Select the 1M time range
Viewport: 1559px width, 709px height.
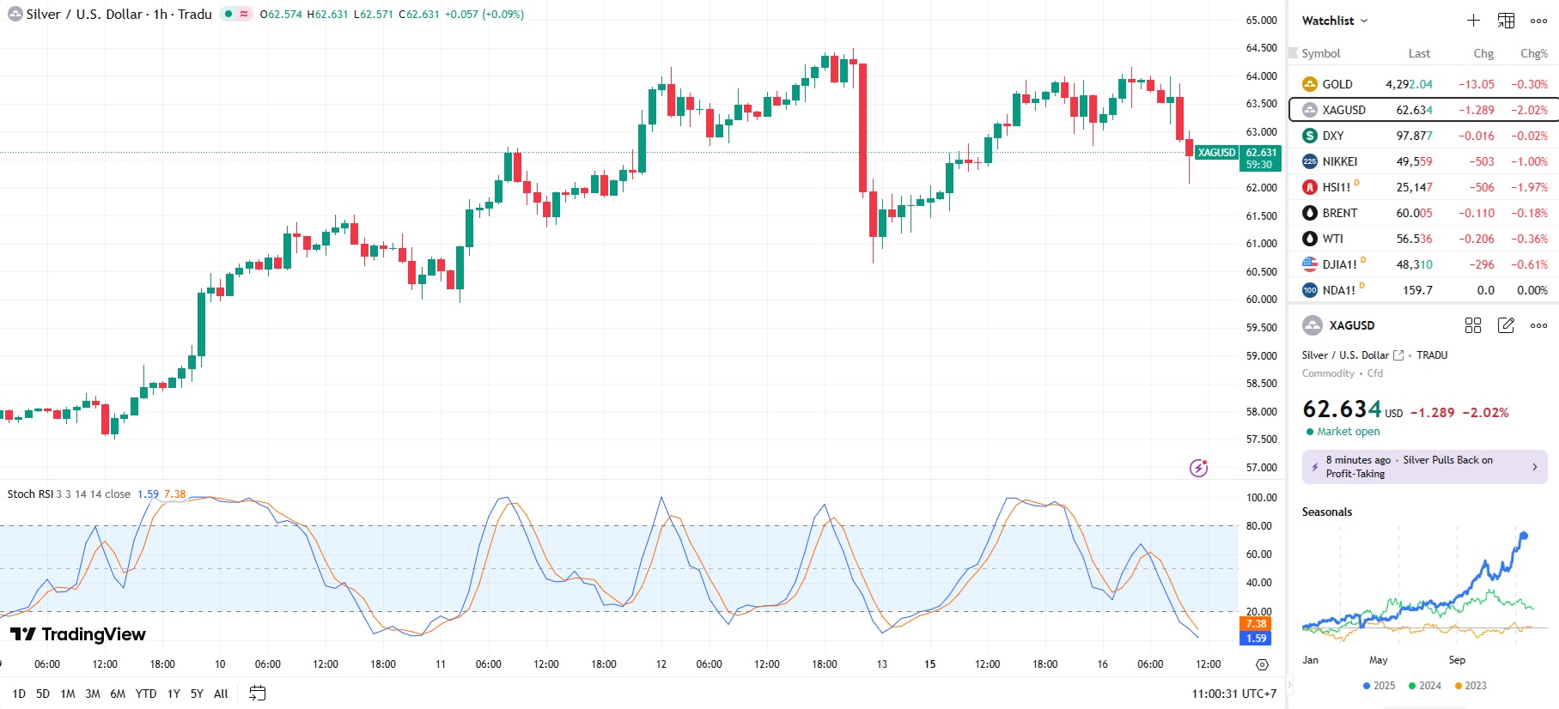[x=68, y=694]
